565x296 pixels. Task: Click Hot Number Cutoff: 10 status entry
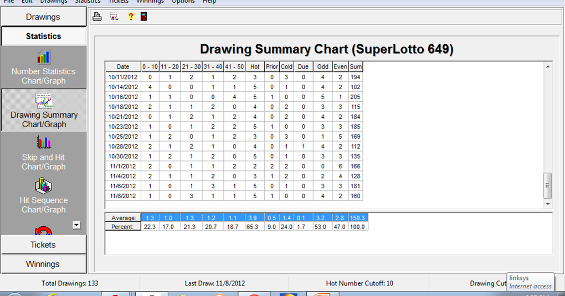[x=359, y=283]
